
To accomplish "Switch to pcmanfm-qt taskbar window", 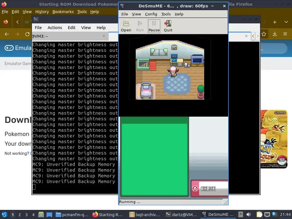I will tap(72, 214).
